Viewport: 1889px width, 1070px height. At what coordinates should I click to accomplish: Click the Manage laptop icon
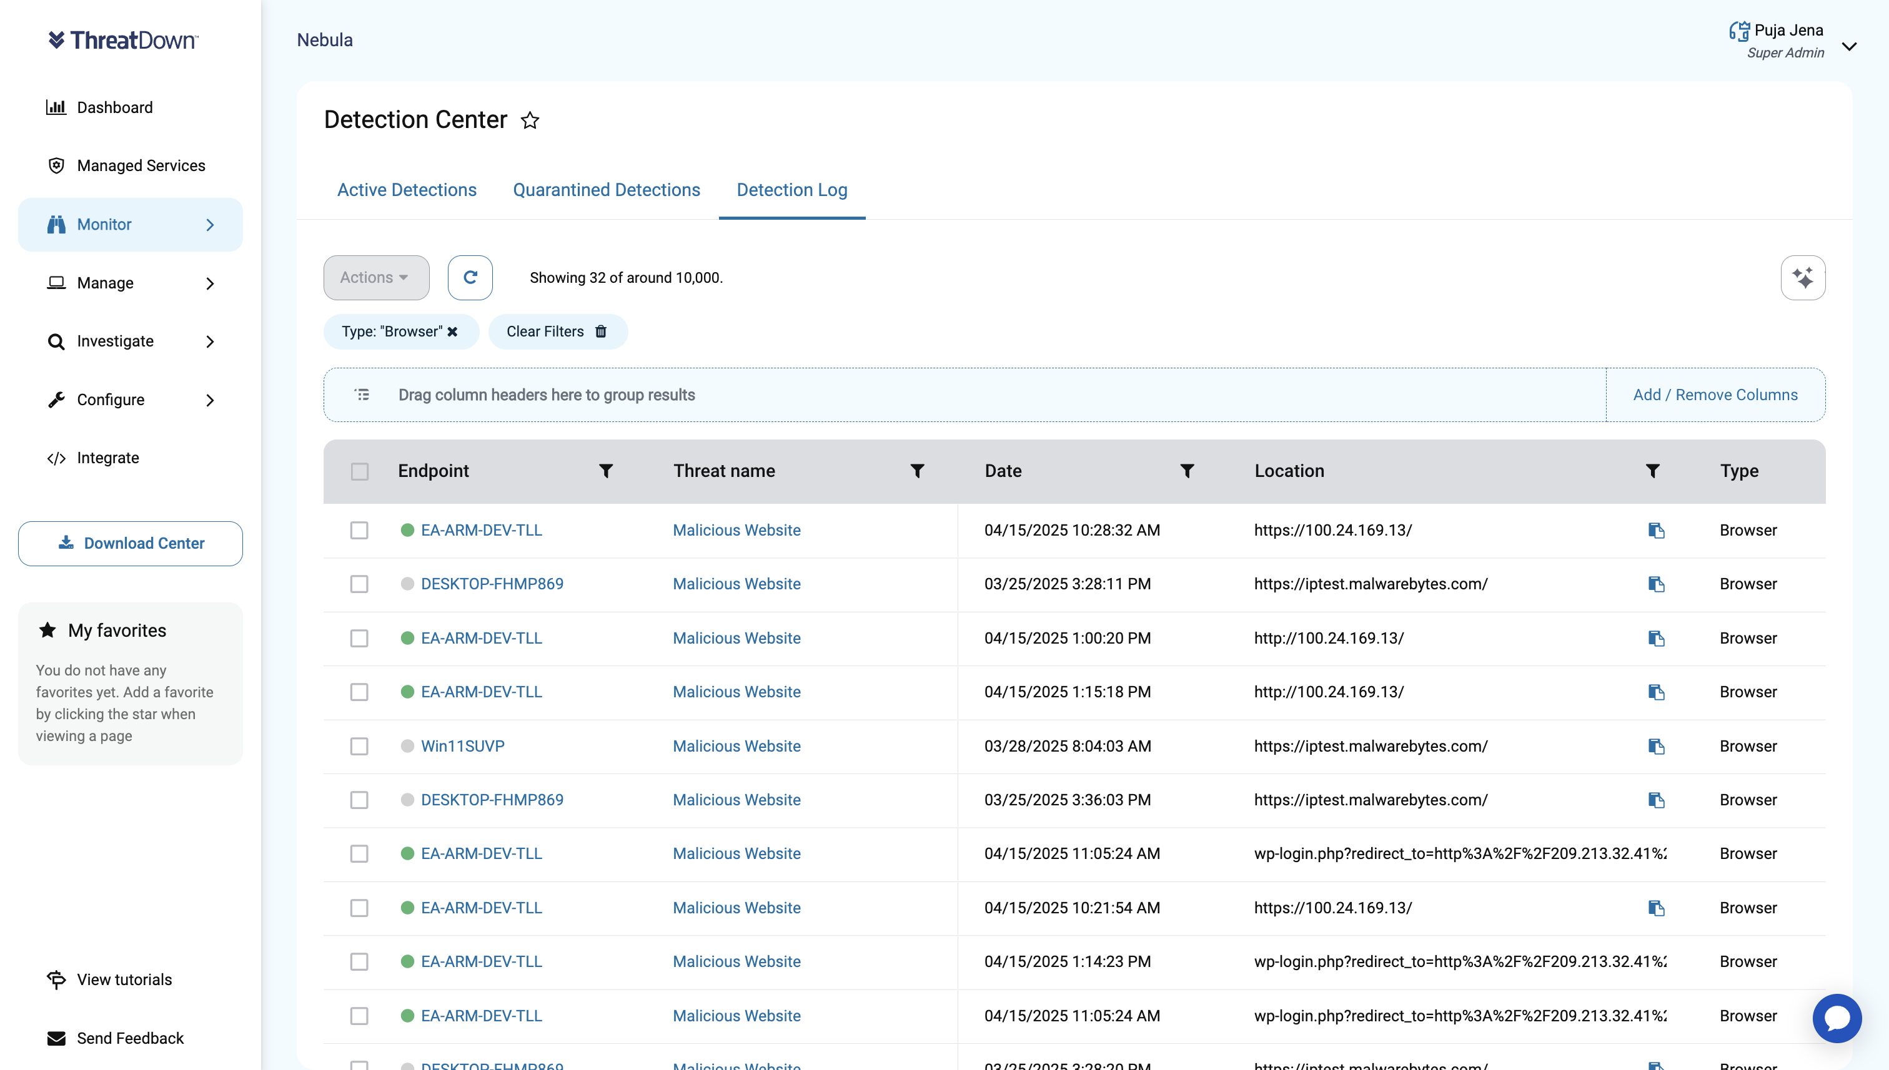coord(56,283)
